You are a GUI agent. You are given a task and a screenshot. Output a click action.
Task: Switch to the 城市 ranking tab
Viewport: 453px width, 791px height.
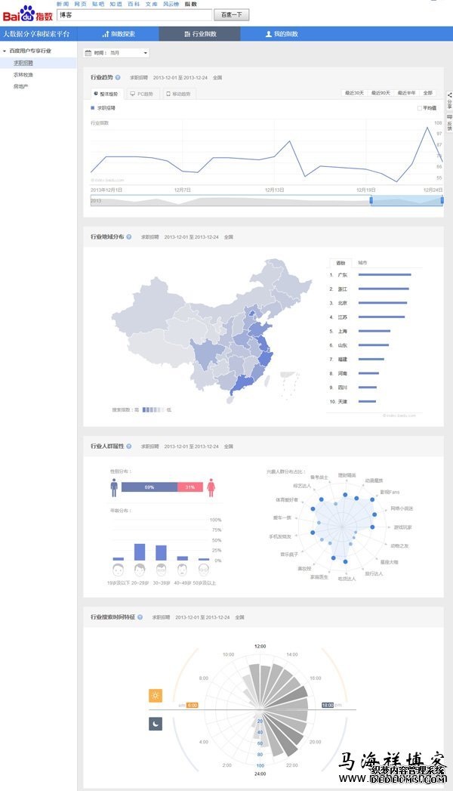tap(363, 262)
